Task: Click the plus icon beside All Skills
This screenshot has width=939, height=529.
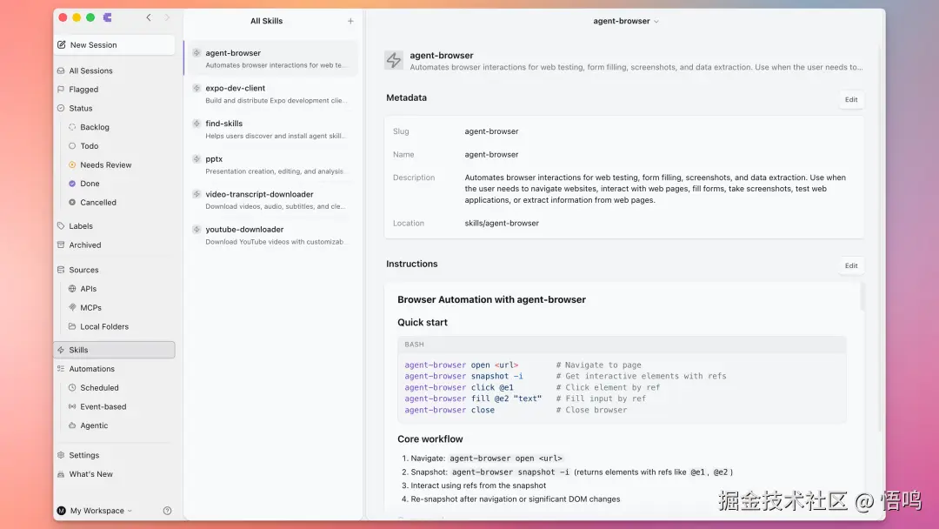Action: (350, 21)
